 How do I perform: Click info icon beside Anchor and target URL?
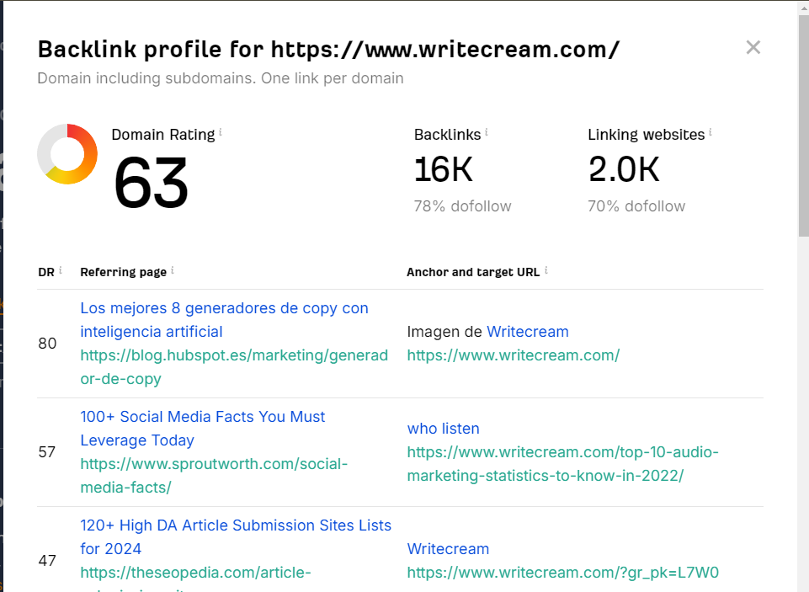pyautogui.click(x=546, y=270)
